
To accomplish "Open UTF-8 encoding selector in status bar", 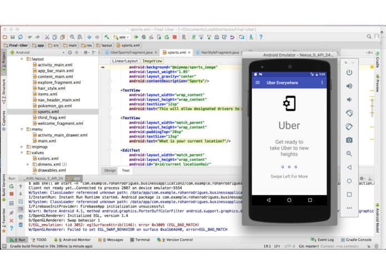I will pos(289,246).
